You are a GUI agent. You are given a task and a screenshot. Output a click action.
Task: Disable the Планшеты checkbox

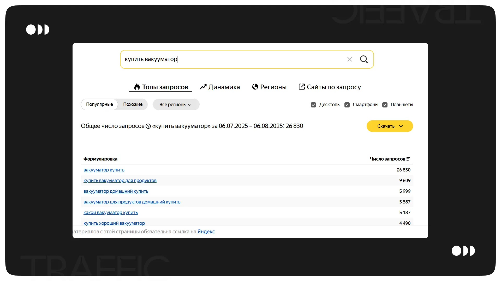(385, 105)
